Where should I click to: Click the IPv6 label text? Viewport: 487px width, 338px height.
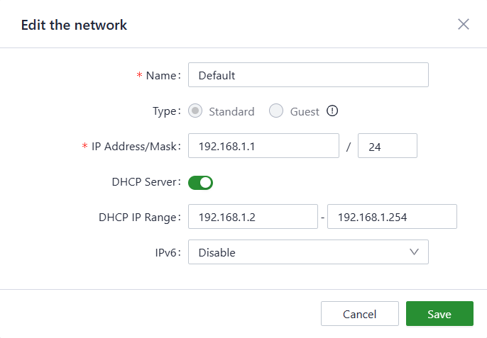[169, 252]
